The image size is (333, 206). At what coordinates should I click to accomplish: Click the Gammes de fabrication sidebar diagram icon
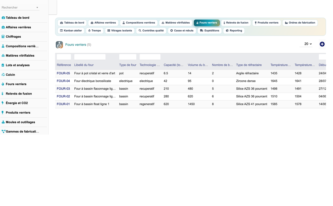pyautogui.click(x=3, y=131)
